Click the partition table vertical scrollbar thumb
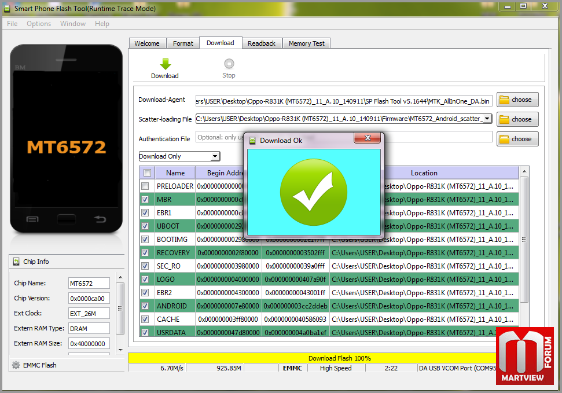This screenshot has height=393, width=562. (x=524, y=240)
